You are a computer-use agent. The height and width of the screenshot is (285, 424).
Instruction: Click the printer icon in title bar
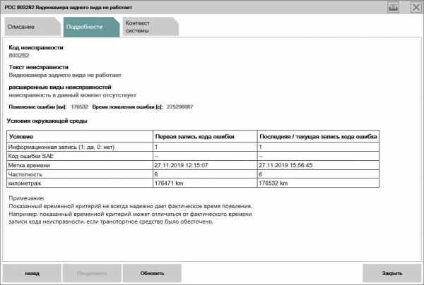click(392, 7)
